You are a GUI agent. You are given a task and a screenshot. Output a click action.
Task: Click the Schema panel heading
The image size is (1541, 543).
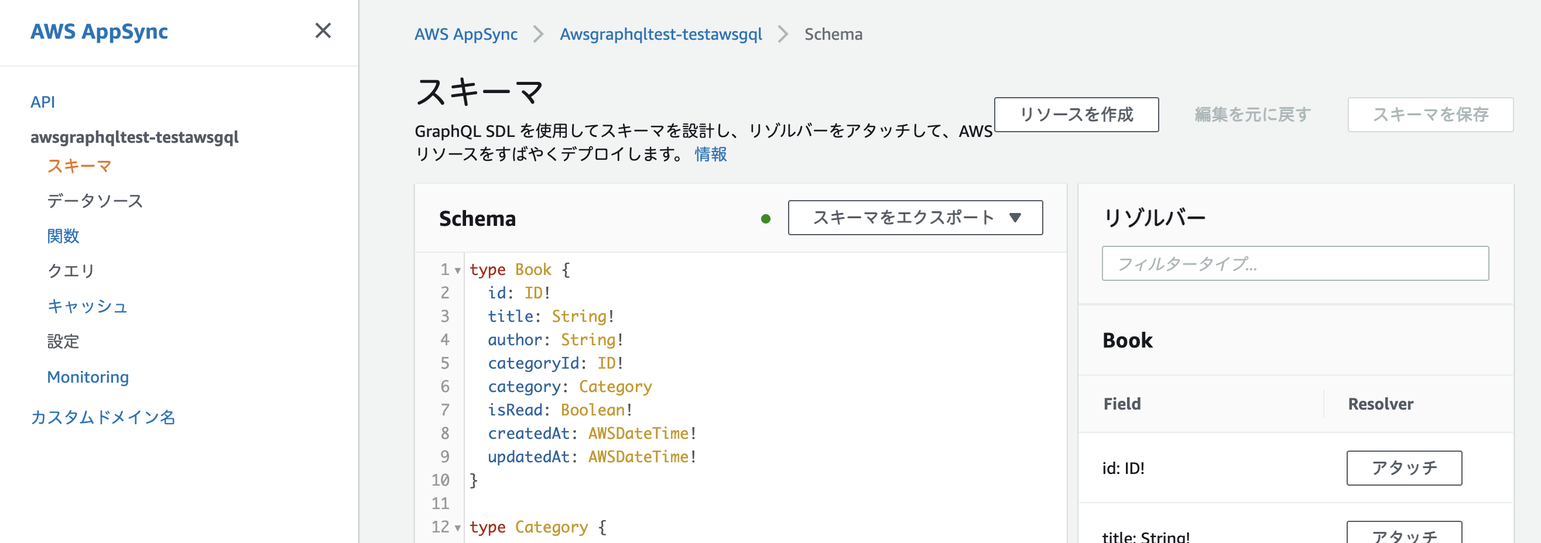click(477, 218)
